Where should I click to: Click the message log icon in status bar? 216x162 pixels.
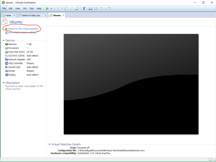pyautogui.click(x=210, y=159)
